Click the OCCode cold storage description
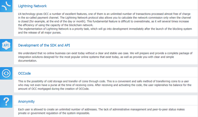Viewport: 198px width, 117px height. (105, 85)
